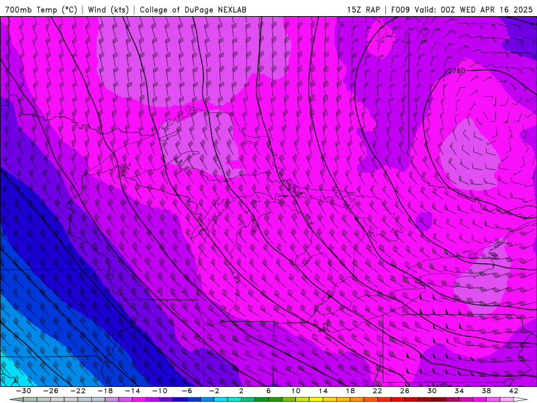Click the '14' value on the color scale

pos(323,391)
